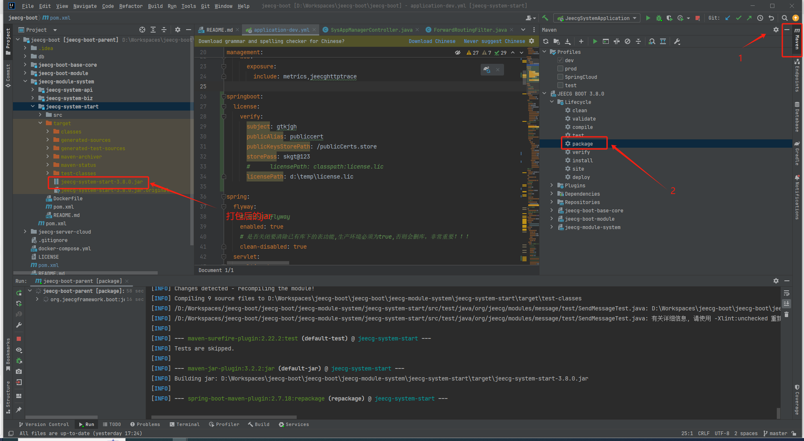This screenshot has width=804, height=441.
Task: Click Download Chinese link
Action: coord(432,41)
